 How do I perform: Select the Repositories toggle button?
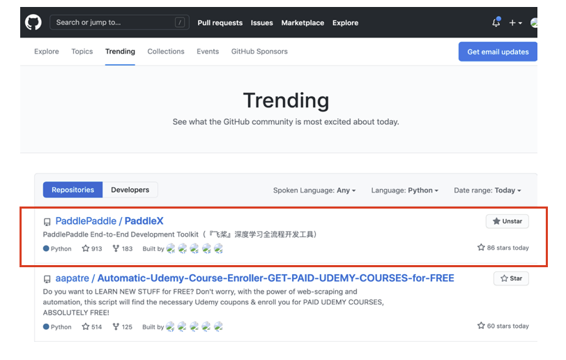pos(73,190)
